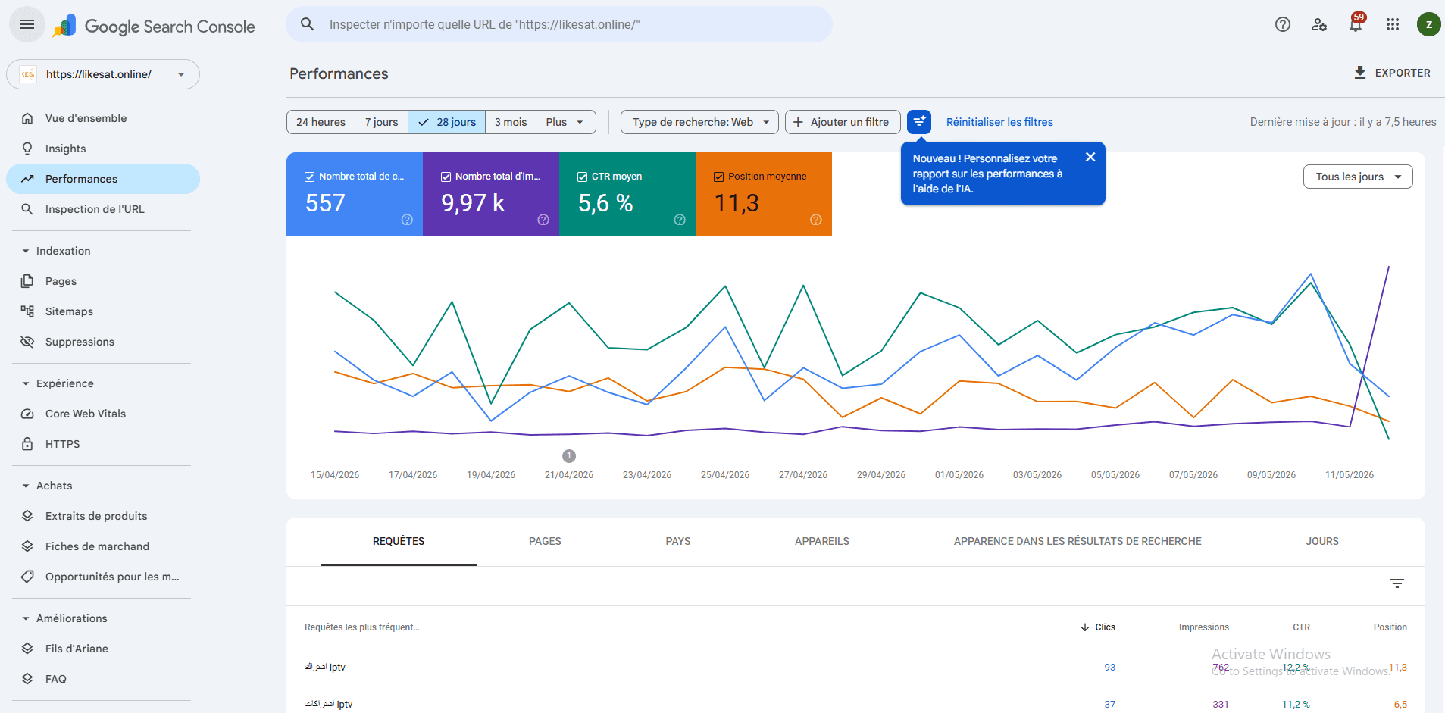Open the Google apps grid

point(1393,24)
